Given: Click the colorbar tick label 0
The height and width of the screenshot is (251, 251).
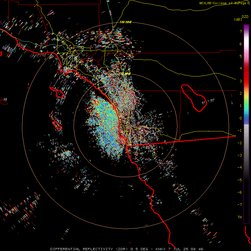Looking at the screenshot, I should [x=241, y=118].
